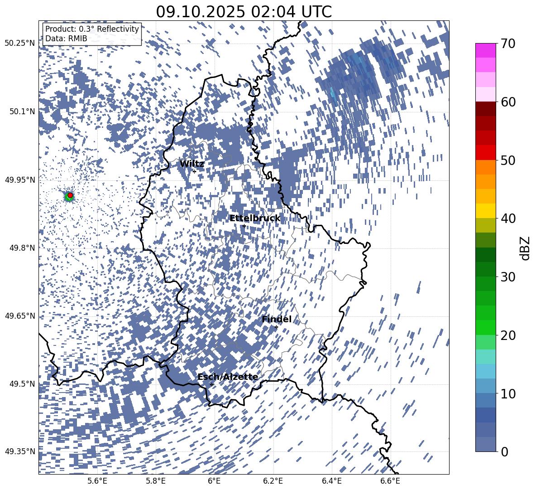Click the colorbar tick label 60

508,102
